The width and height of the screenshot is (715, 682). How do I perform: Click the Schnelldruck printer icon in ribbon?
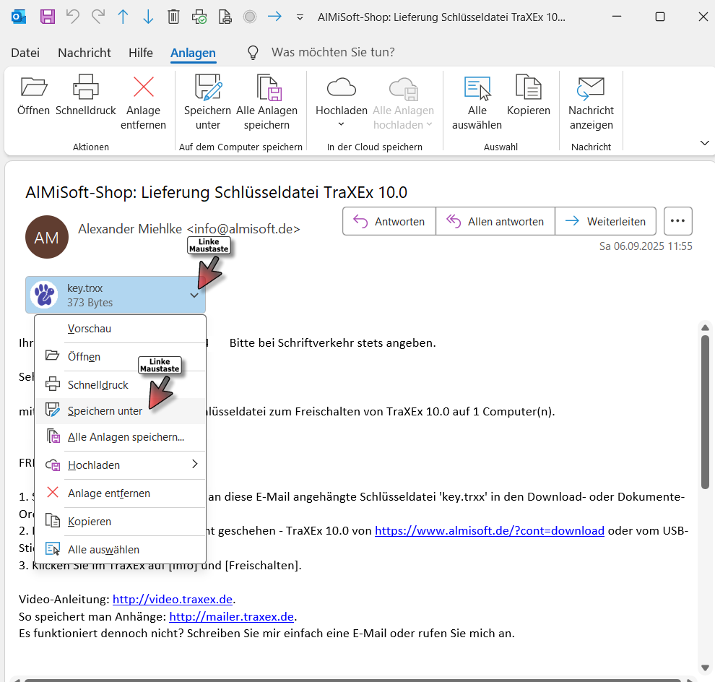tap(85, 87)
